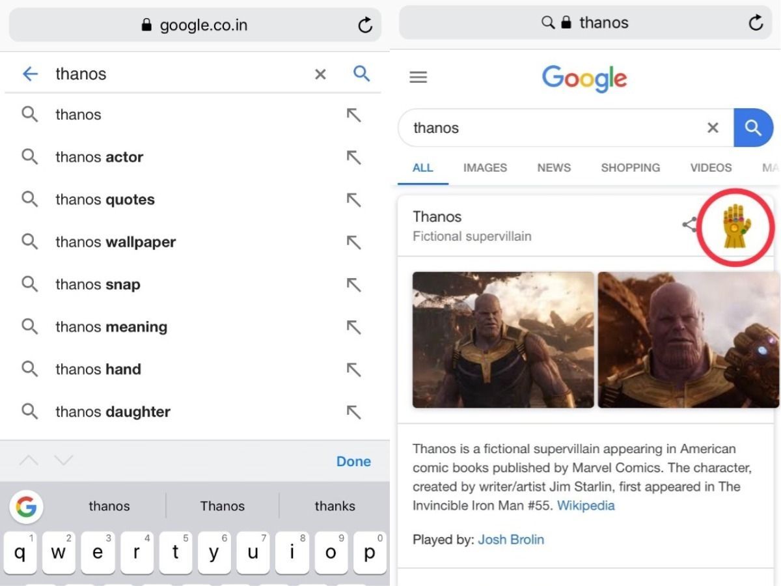Clear the right search box with X
The height and width of the screenshot is (586, 781).
pyautogui.click(x=713, y=128)
